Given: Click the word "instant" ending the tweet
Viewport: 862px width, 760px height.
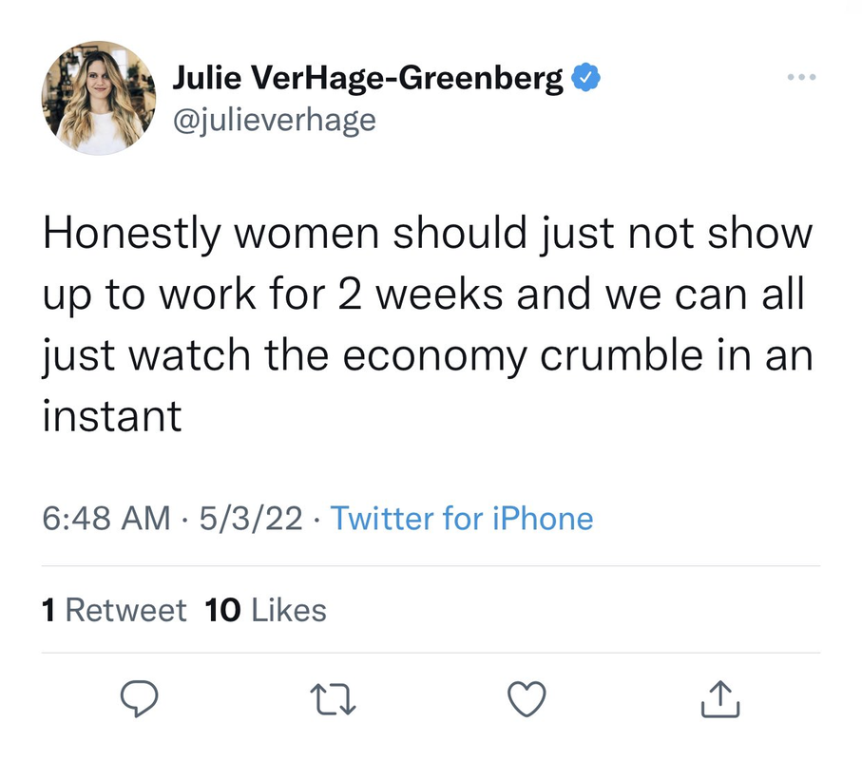Looking at the screenshot, I should point(112,416).
